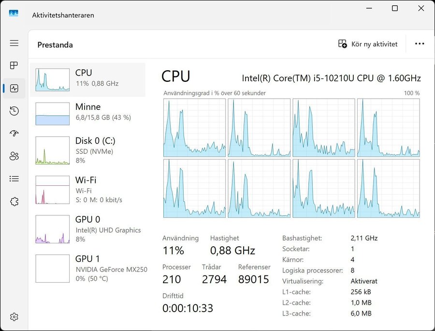Select the CPU performance item
The height and width of the screenshot is (331, 435).
(87, 79)
